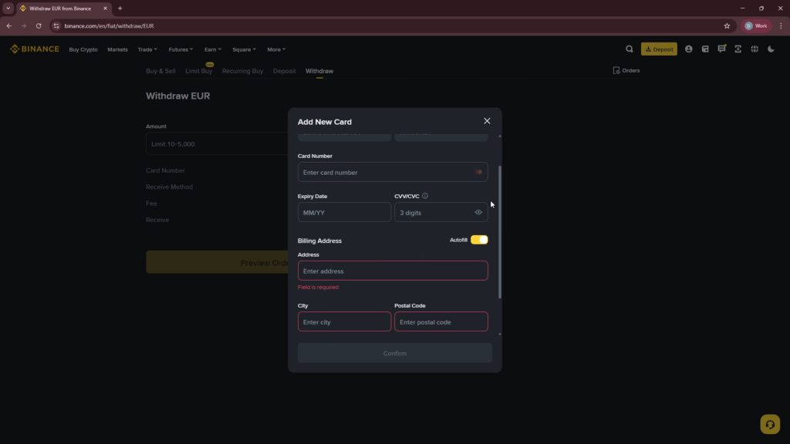The width and height of the screenshot is (790, 444).
Task: Open the user profile icon
Action: click(688, 49)
